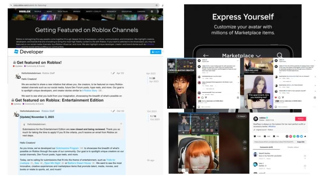Click the Catalog Avatar Creator video thumbnail
Viewport: 319px width, 179px height.
coord(181,83)
